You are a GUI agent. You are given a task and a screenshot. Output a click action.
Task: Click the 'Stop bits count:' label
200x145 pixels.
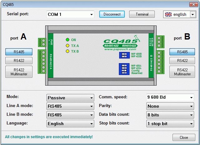tap(114, 123)
